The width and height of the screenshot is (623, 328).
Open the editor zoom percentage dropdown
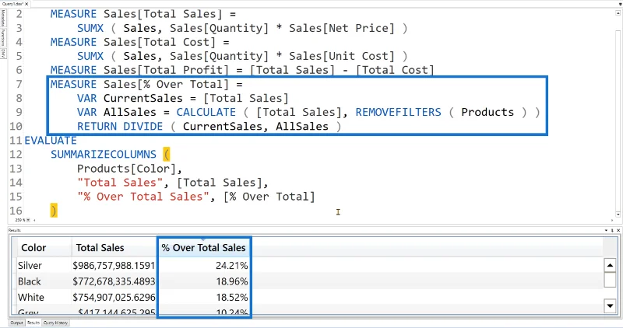click(x=28, y=220)
